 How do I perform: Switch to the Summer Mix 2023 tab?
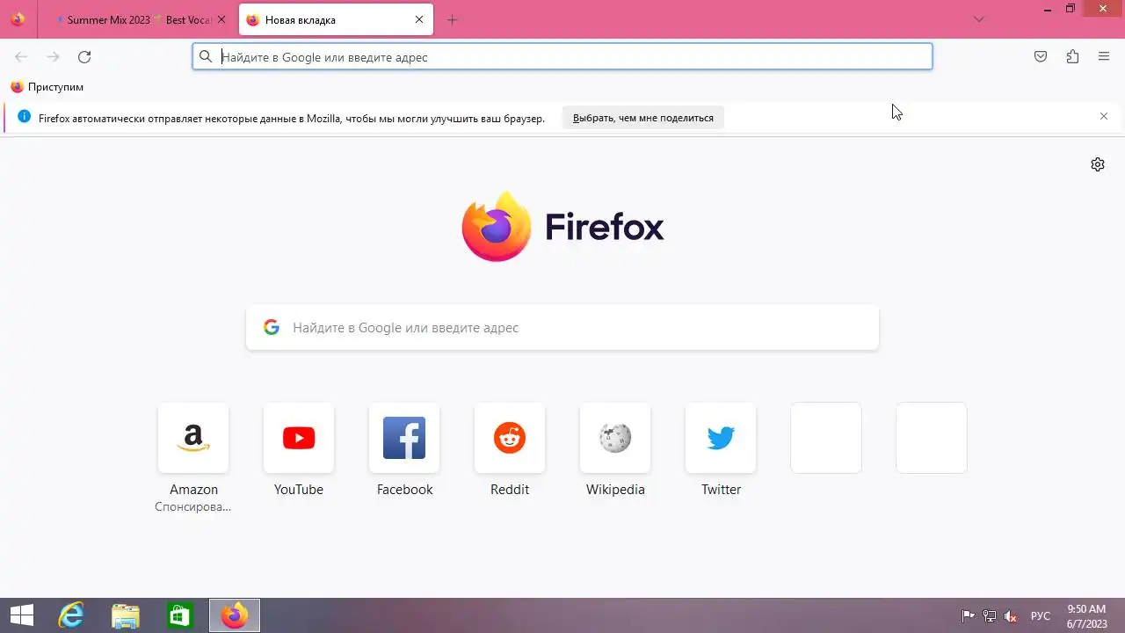[x=135, y=19]
